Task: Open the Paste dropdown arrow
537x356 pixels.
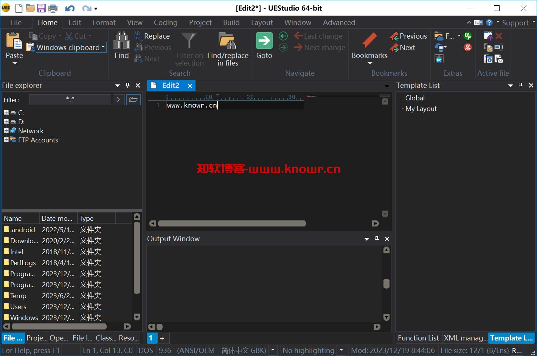Action: pos(15,63)
